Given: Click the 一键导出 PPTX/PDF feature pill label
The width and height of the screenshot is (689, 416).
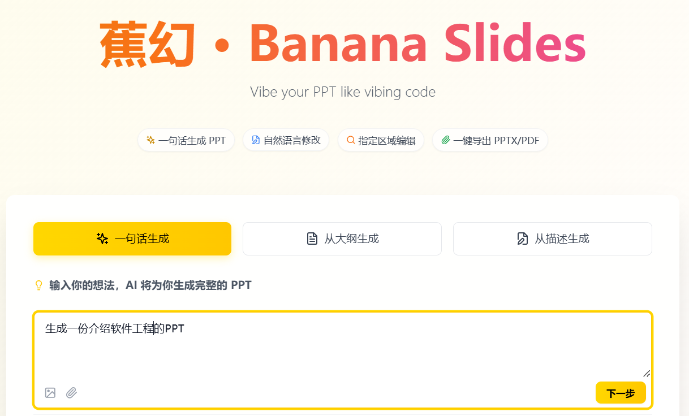Looking at the screenshot, I should click(496, 141).
